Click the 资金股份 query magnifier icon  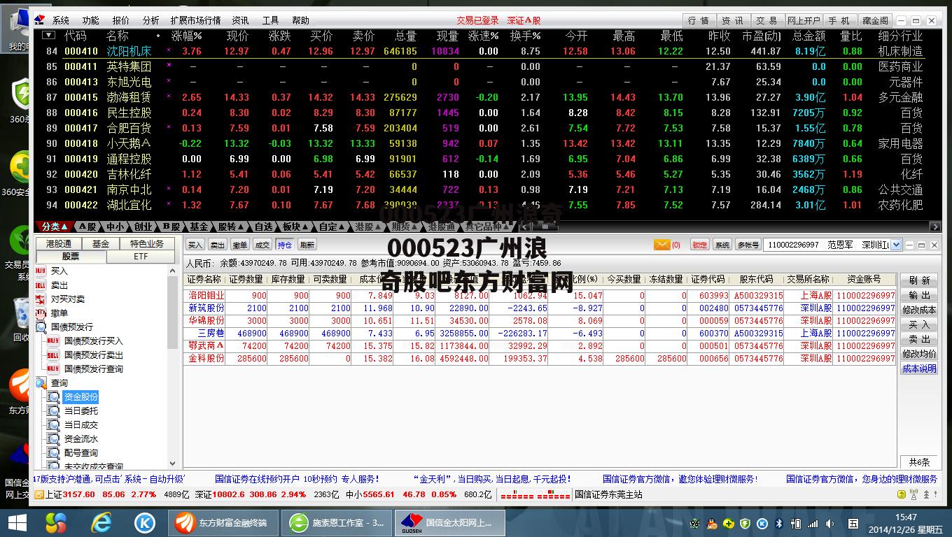pos(53,397)
